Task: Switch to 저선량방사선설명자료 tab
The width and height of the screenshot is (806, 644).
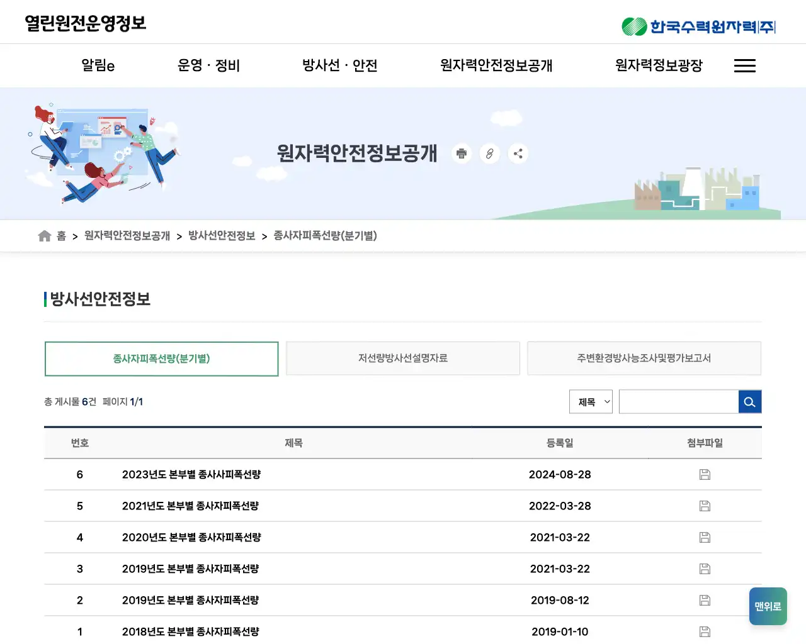Action: pos(403,358)
